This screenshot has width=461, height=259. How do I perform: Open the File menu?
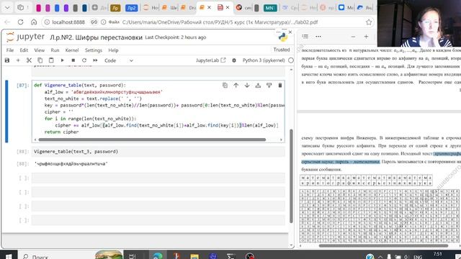click(x=10, y=50)
